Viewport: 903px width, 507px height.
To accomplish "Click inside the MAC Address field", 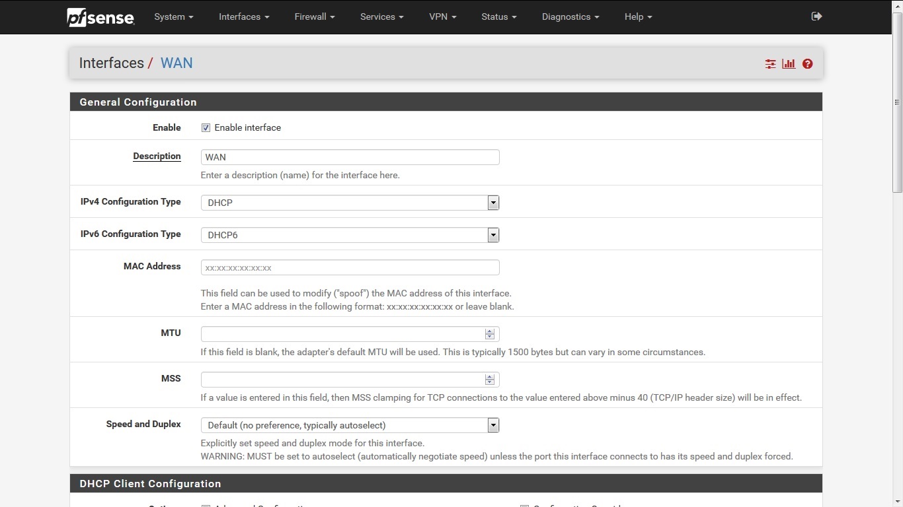I will pyautogui.click(x=350, y=267).
